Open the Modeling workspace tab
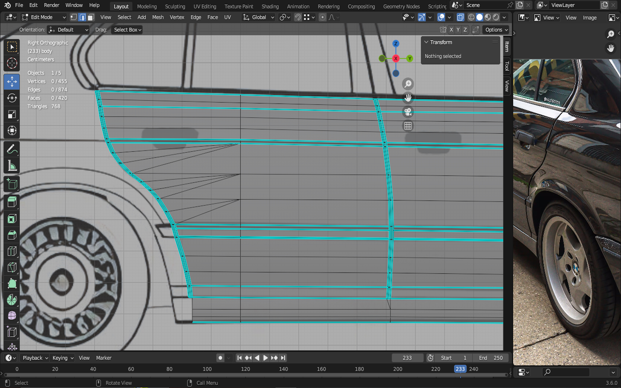Viewport: 621px width, 388px height. tap(147, 6)
